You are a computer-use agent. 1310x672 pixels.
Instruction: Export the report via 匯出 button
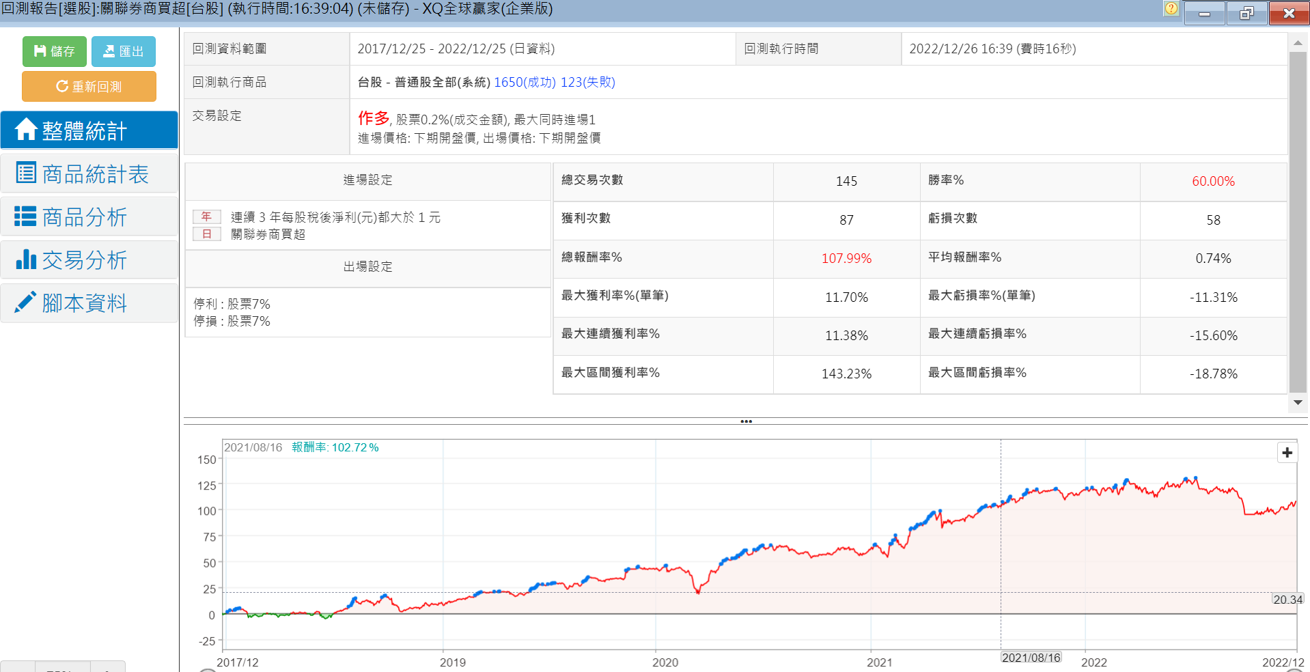tap(124, 51)
